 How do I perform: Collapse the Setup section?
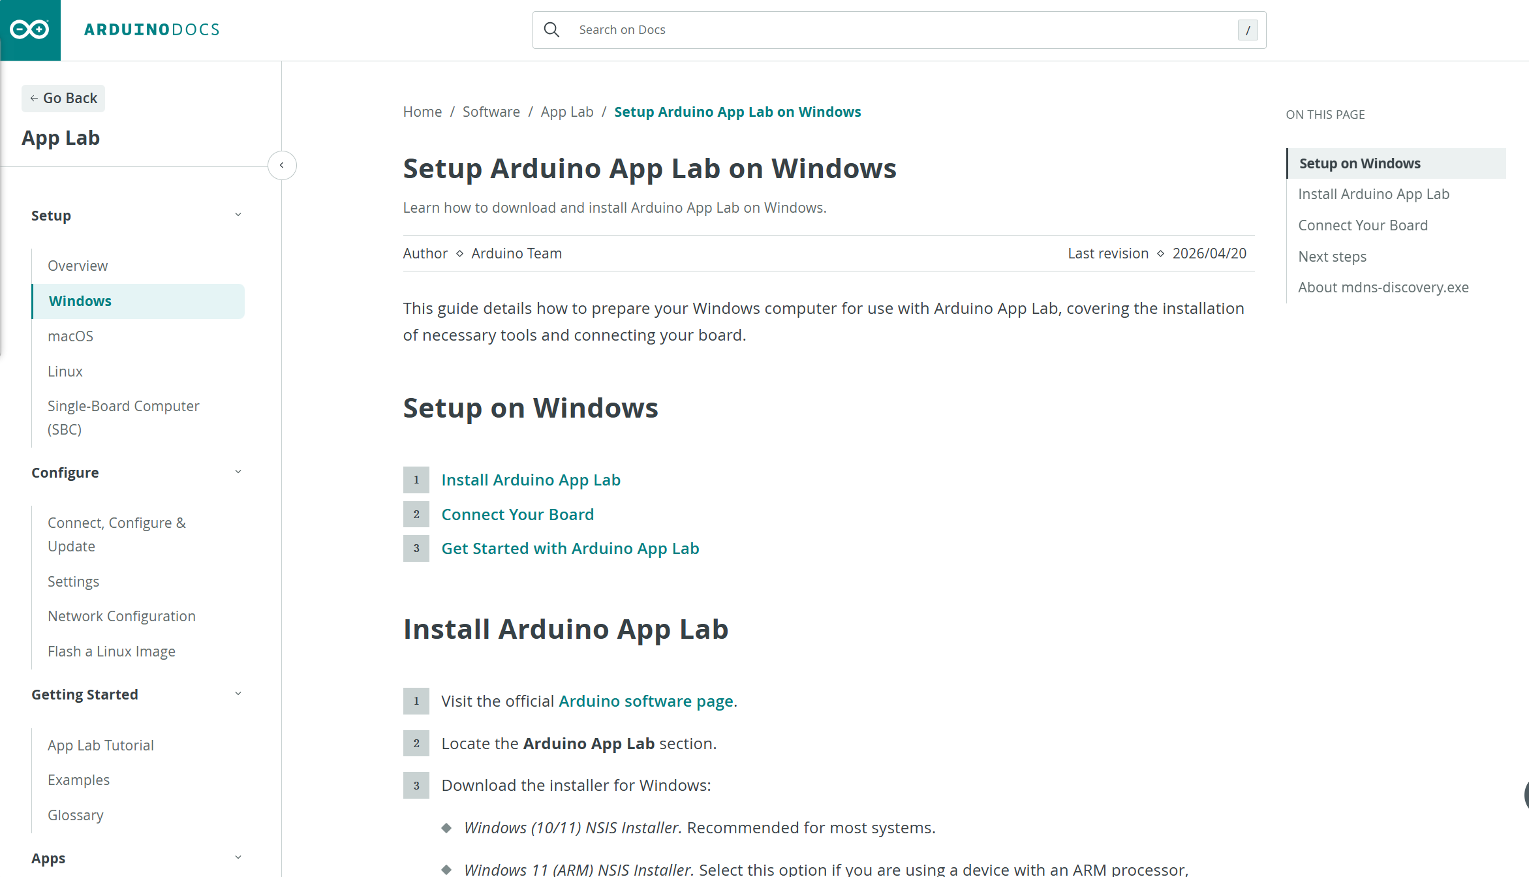coord(238,215)
